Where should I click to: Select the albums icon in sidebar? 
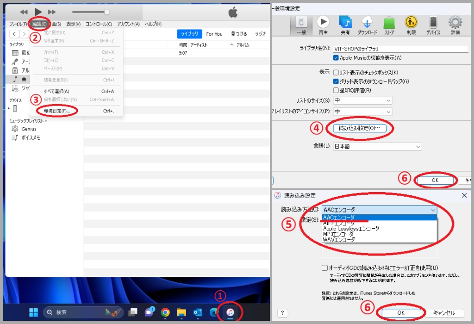(15, 70)
